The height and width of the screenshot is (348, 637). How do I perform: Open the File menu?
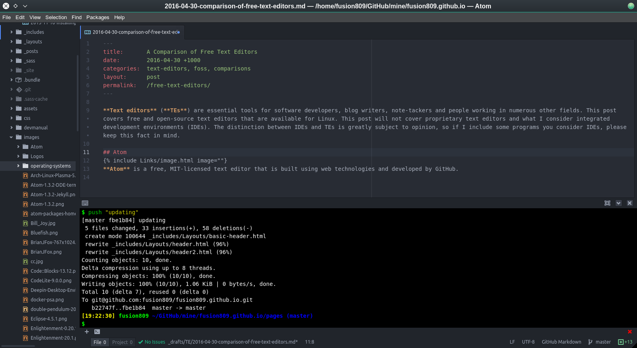coord(7,17)
